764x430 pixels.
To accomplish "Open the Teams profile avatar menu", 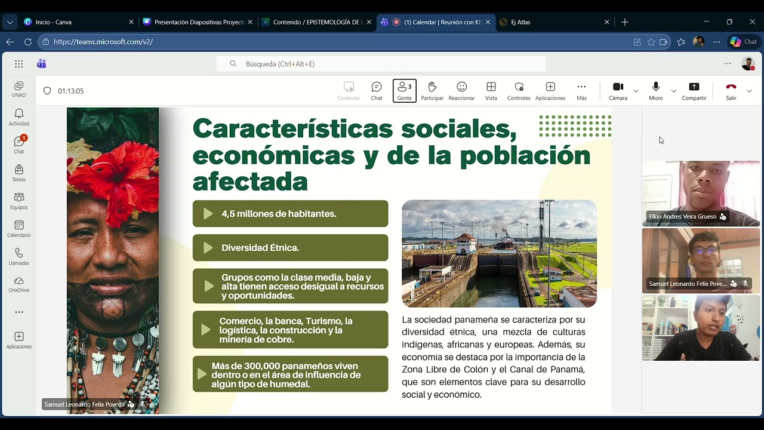I will pos(748,64).
